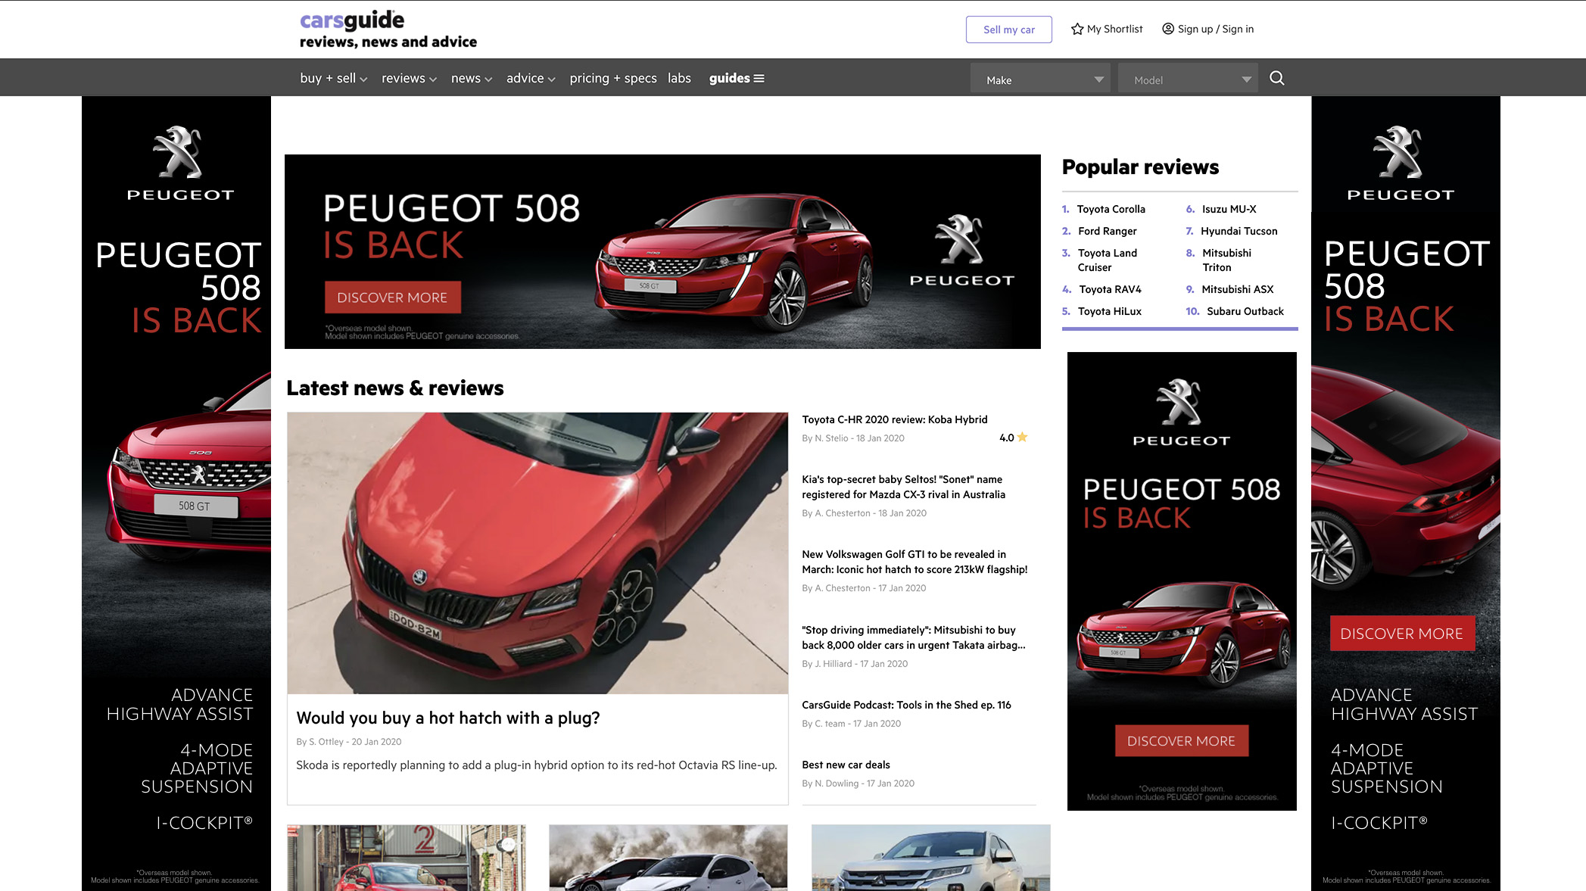The height and width of the screenshot is (891, 1586).
Task: Open CarsGuide Podcast Tools in the Shed
Action: point(906,705)
